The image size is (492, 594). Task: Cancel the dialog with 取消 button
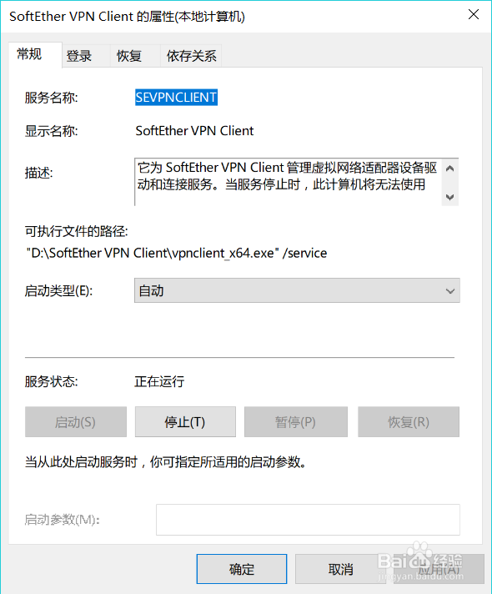click(x=341, y=569)
